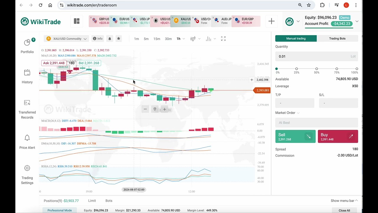The image size is (378, 213).
Task: Select the 5m timeframe
Action: 146,39
